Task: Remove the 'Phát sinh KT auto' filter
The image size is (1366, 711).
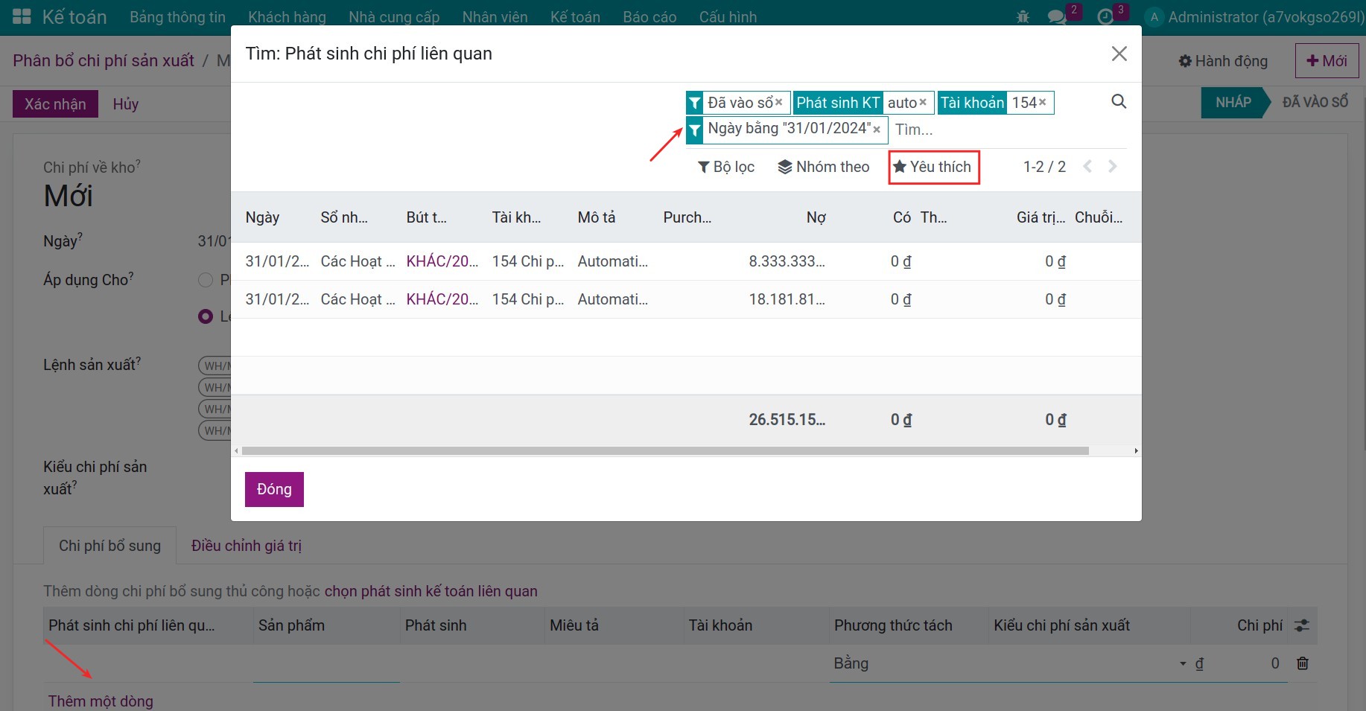Action: coord(923,103)
